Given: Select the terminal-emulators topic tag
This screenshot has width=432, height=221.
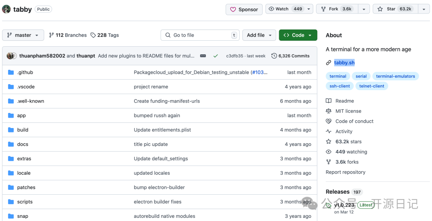Looking at the screenshot, I should coord(395,76).
